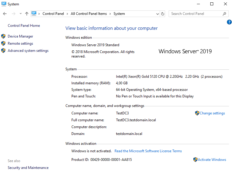Close the System window

click(x=225, y=4)
